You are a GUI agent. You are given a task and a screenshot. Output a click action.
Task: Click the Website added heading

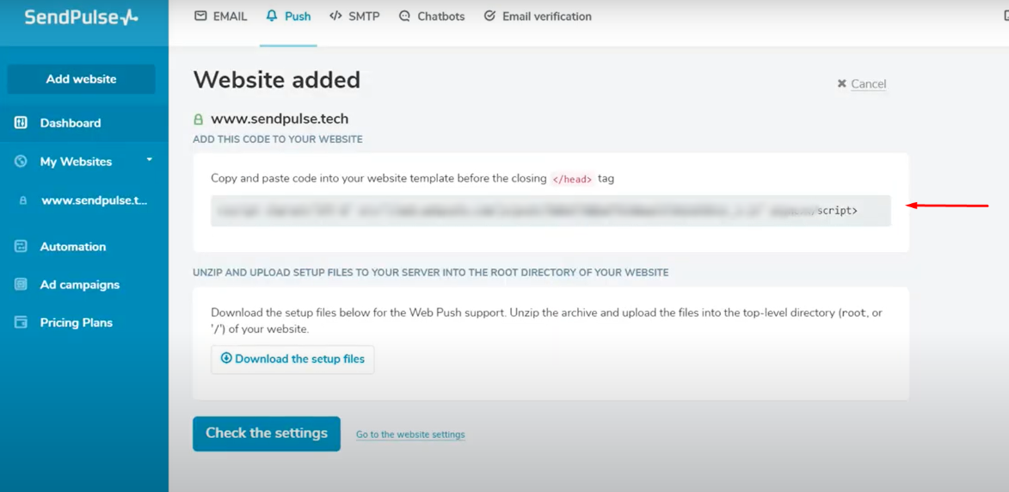click(x=277, y=80)
